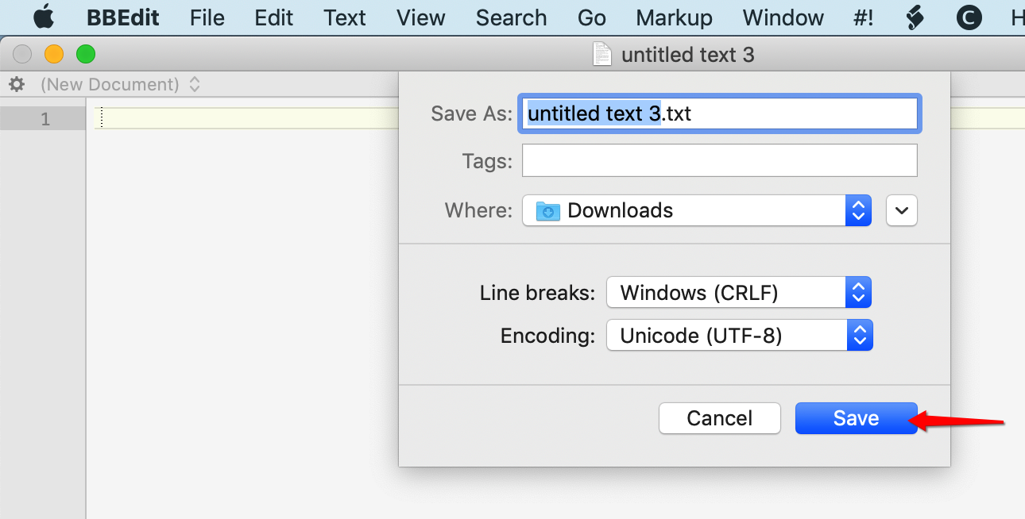The height and width of the screenshot is (519, 1025).
Task: Open the Encoding dropdown
Action: (739, 336)
